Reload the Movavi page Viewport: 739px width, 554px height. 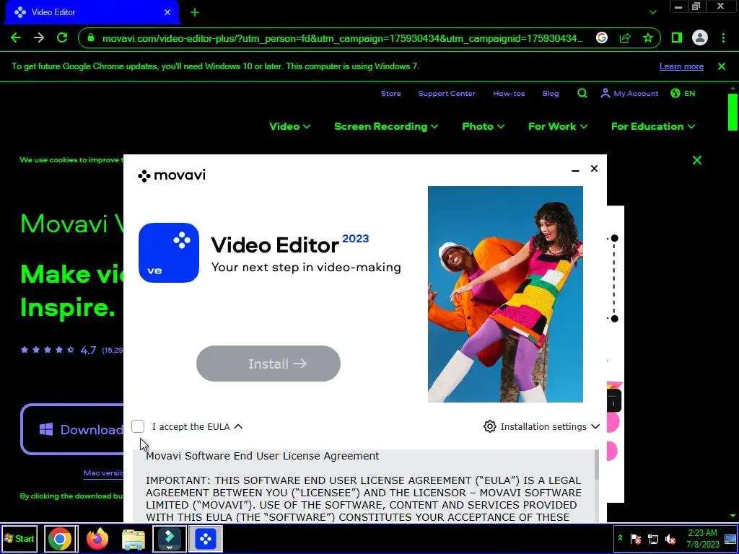(x=62, y=38)
